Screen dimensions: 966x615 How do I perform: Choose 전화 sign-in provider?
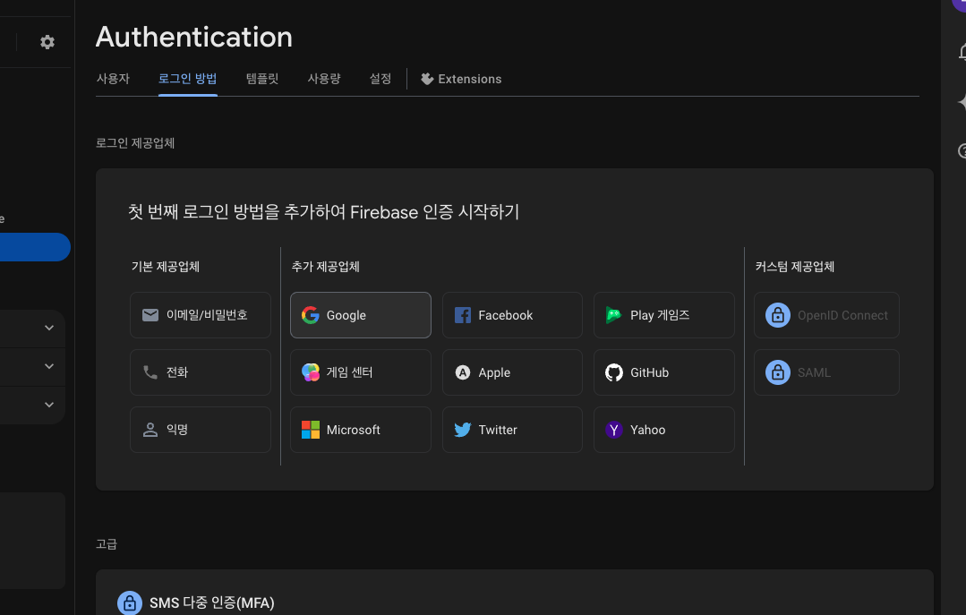click(x=201, y=372)
